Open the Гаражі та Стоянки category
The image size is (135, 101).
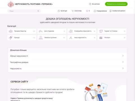point(112,31)
